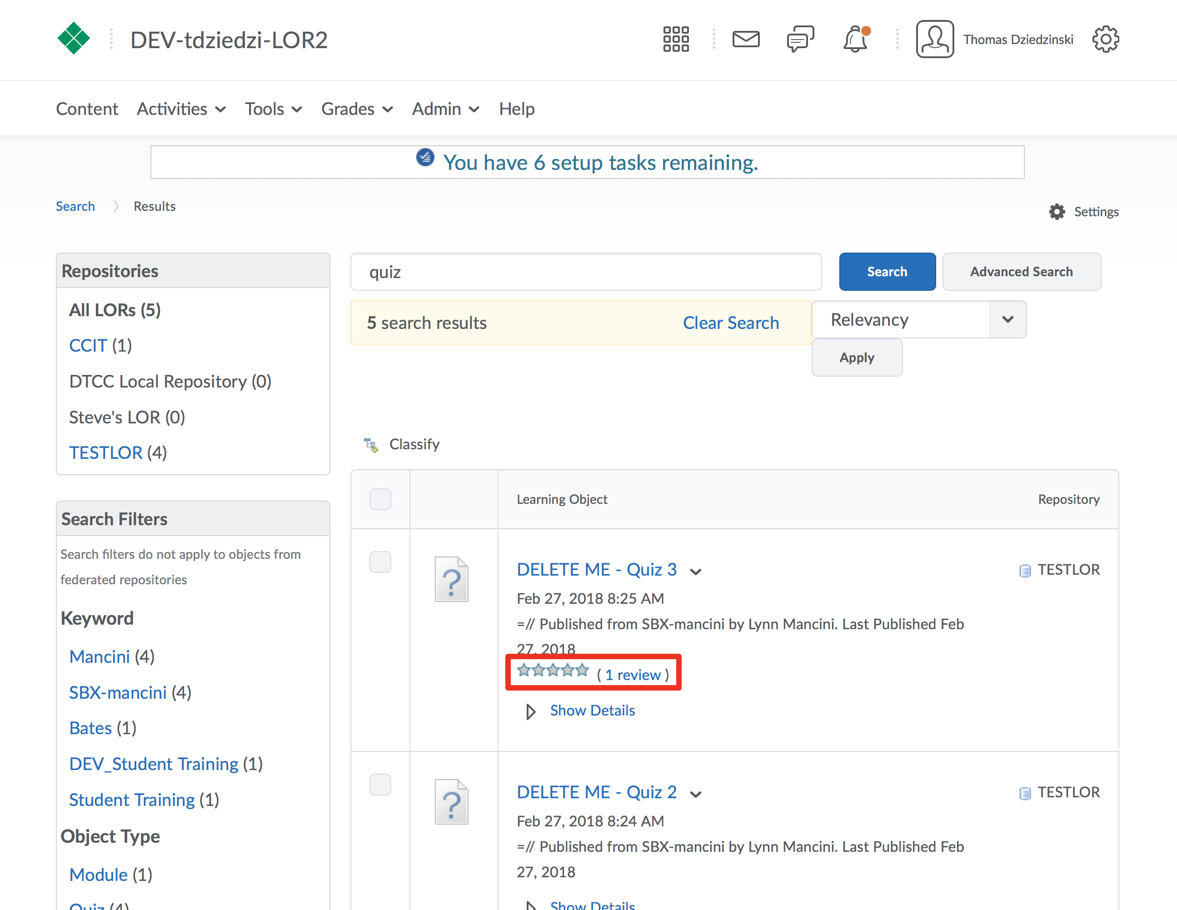This screenshot has width=1177, height=910.
Task: Click the Quiz 2 question-mark thumbnail
Action: point(452,802)
